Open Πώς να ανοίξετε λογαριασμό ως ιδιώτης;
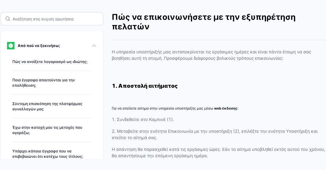The height and width of the screenshot is (170, 326). (50, 62)
